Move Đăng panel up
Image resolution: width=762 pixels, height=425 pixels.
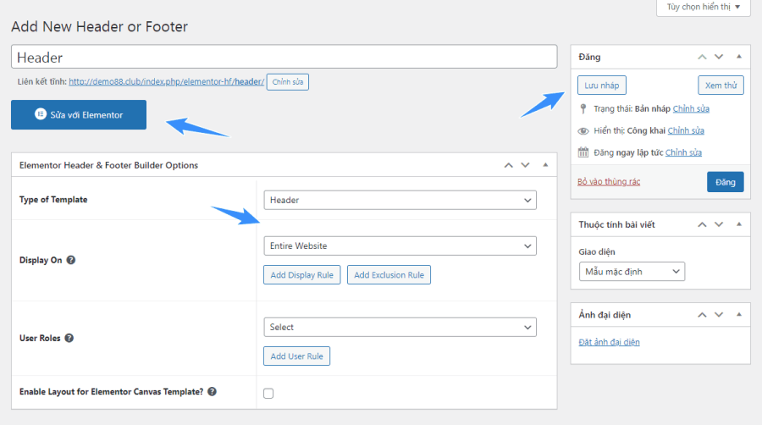click(x=702, y=57)
